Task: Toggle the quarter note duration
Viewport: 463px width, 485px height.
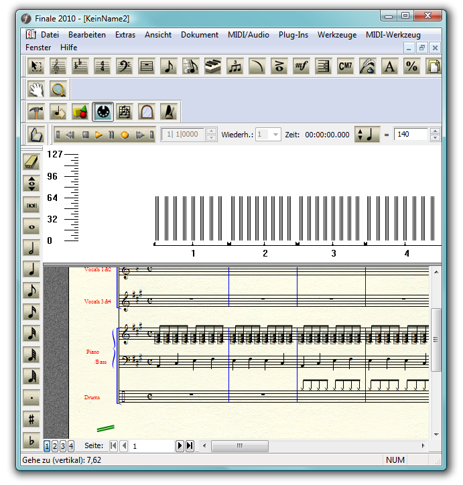Action: click(31, 269)
